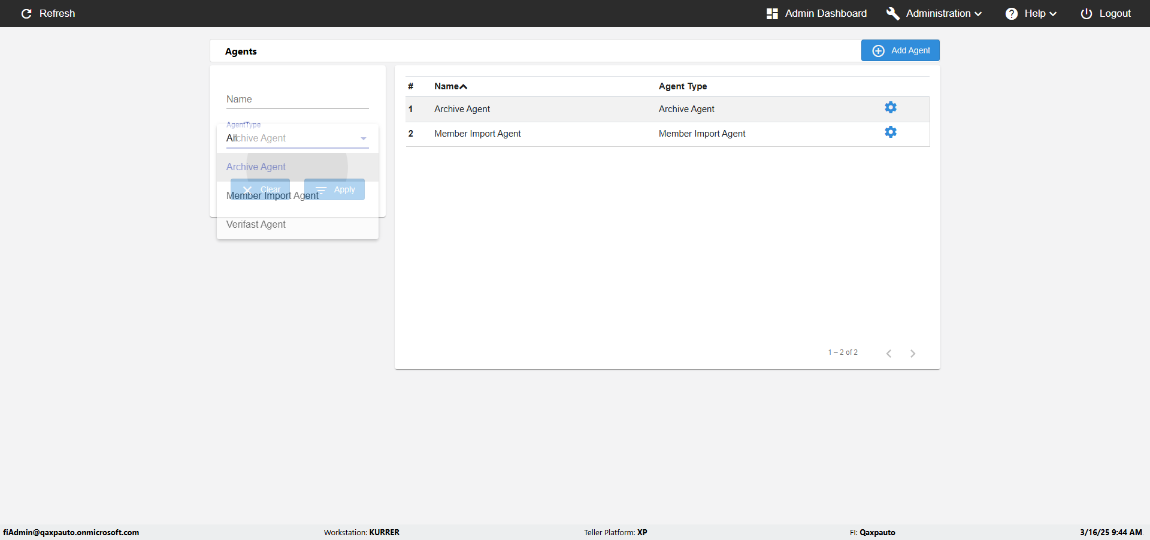Expand the Administration menu chevron

pyautogui.click(x=978, y=14)
